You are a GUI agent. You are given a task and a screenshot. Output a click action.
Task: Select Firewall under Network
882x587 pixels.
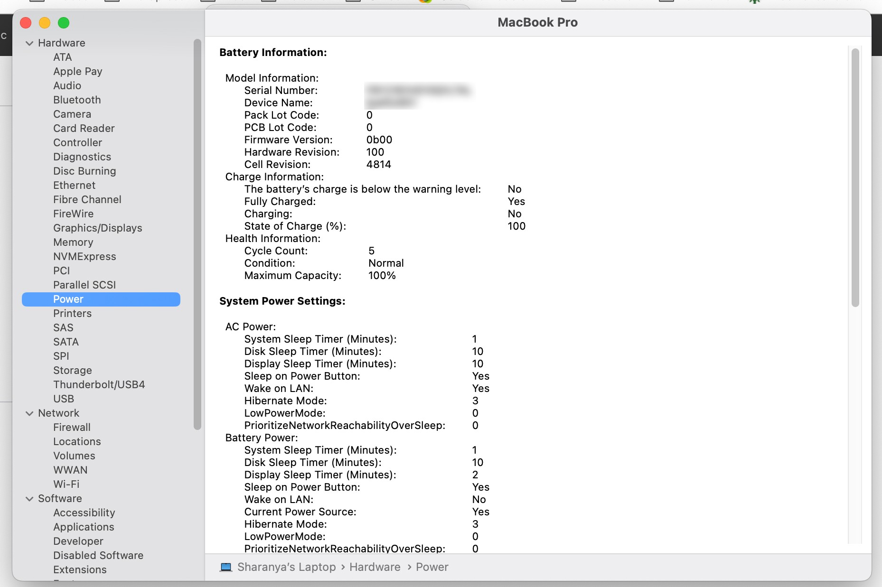click(72, 428)
